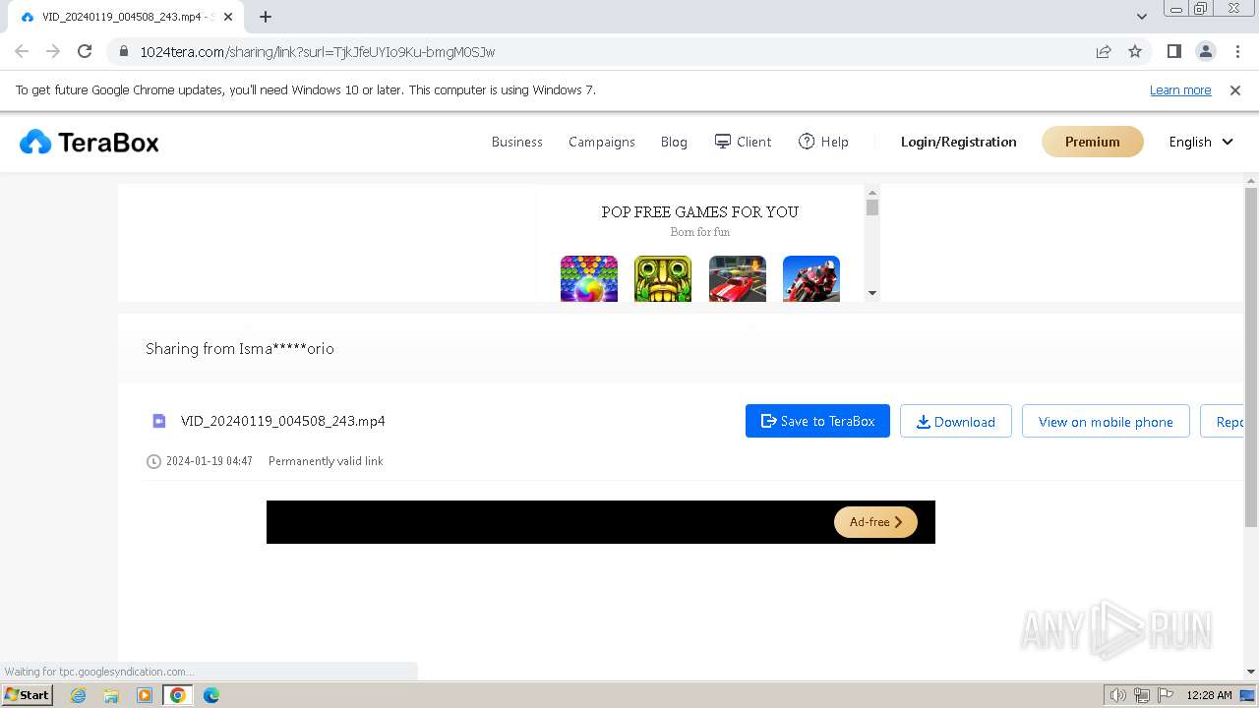Click the system clock 12:28 AM

click(x=1209, y=695)
